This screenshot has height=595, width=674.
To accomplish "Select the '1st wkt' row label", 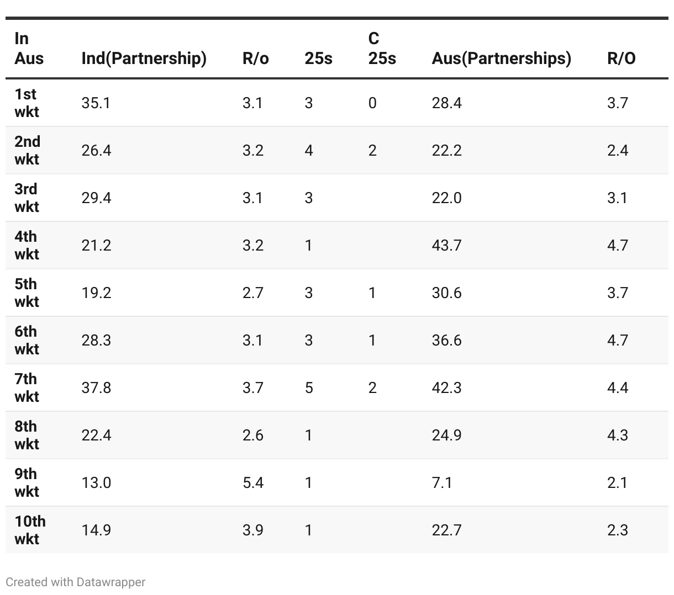I will [x=27, y=103].
